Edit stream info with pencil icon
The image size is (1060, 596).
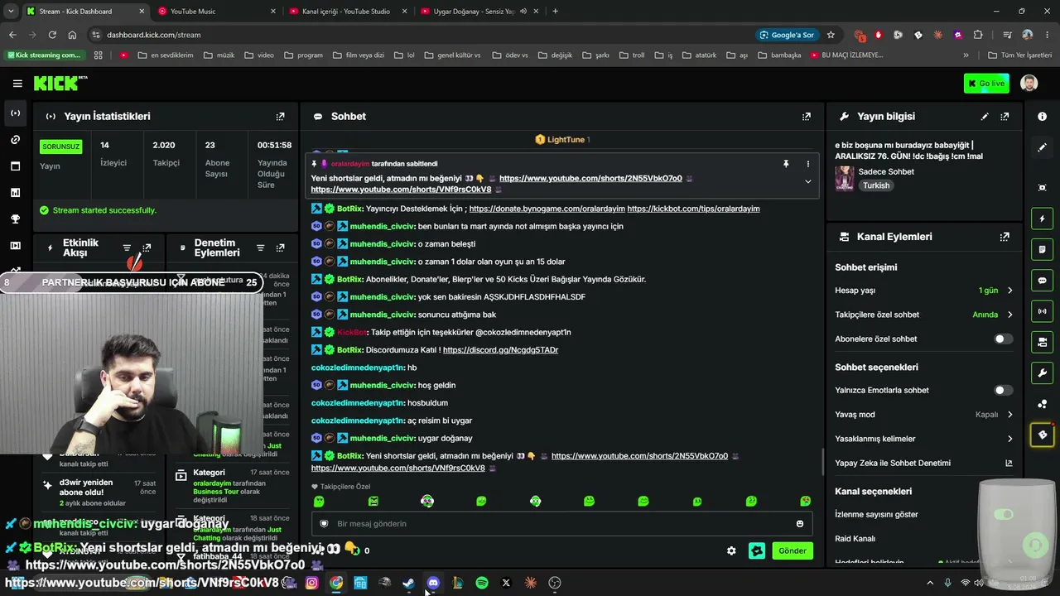[x=985, y=117]
